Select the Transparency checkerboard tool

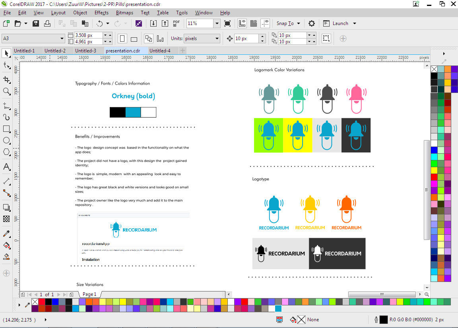[x=6, y=219]
